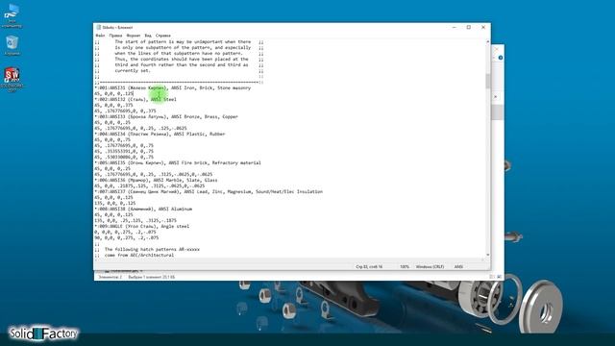Open the Recycle Bin desktop icon
The height and width of the screenshot is (346, 615).
pos(12,45)
